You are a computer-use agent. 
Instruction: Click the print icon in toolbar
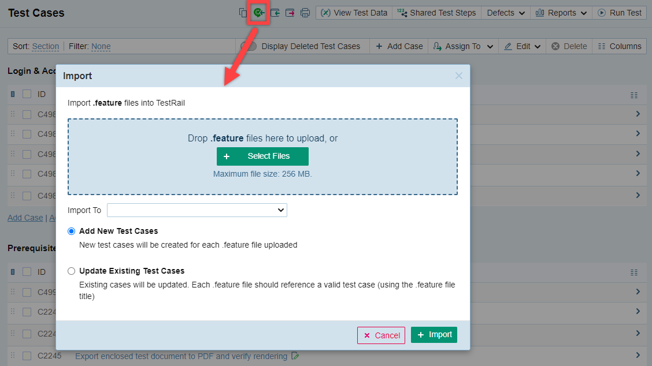[305, 13]
